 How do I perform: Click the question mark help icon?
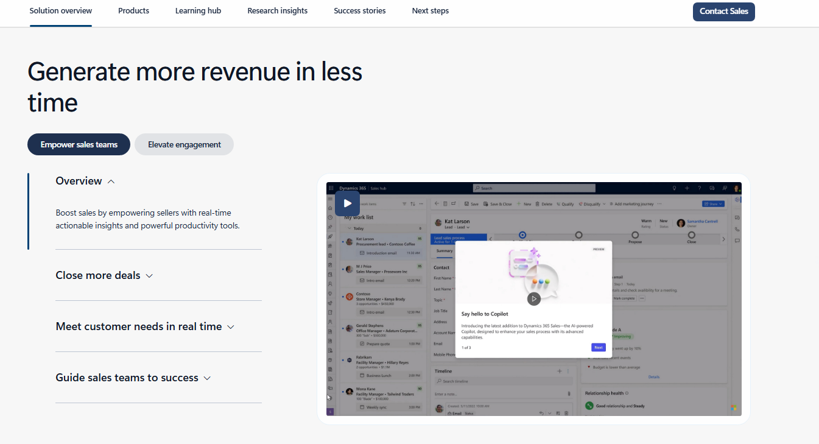pos(699,188)
